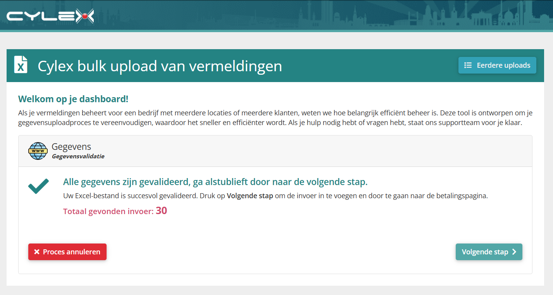Continue with Volgende stap button
Screen dimensions: 553x295
489,252
